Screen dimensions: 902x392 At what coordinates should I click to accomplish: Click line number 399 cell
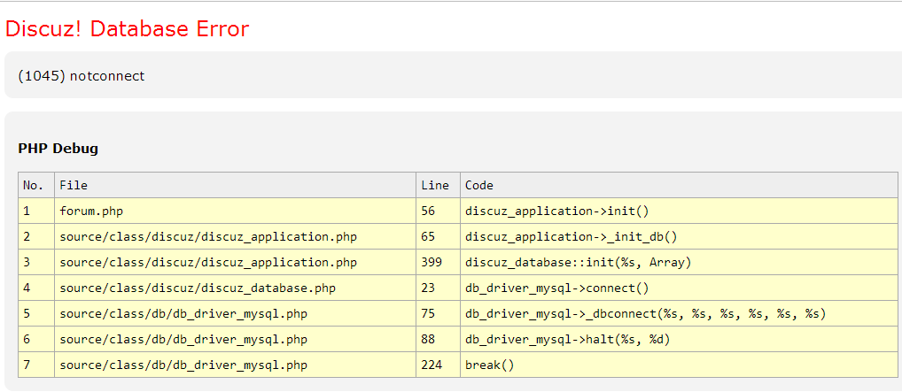[x=432, y=263]
